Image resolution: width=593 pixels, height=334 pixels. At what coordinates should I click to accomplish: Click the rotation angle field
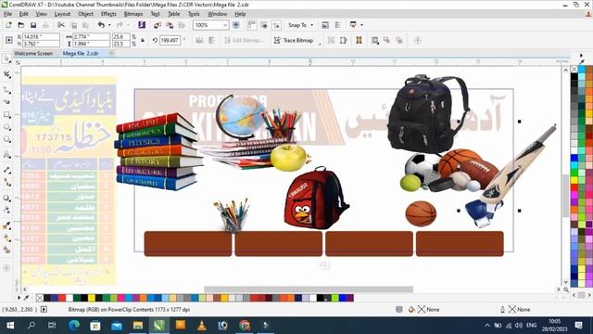[x=170, y=40]
